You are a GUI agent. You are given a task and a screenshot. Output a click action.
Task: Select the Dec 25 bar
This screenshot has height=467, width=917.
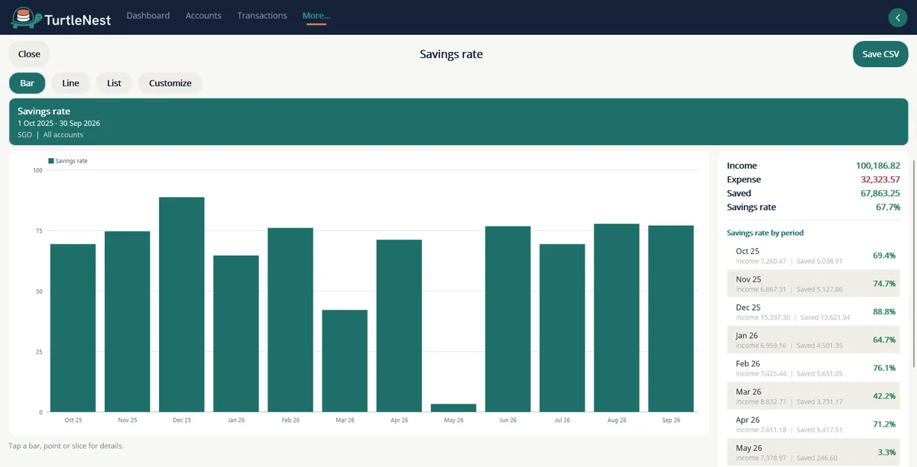(x=182, y=304)
